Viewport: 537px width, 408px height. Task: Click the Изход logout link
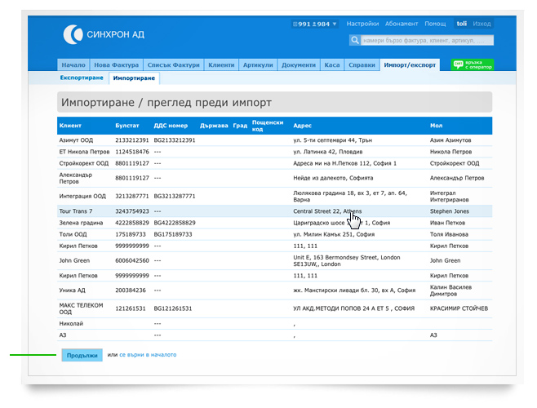[482, 24]
